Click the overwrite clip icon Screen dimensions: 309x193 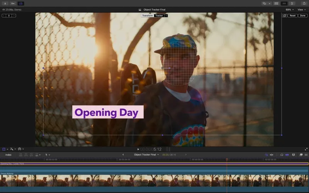[x=37, y=155]
